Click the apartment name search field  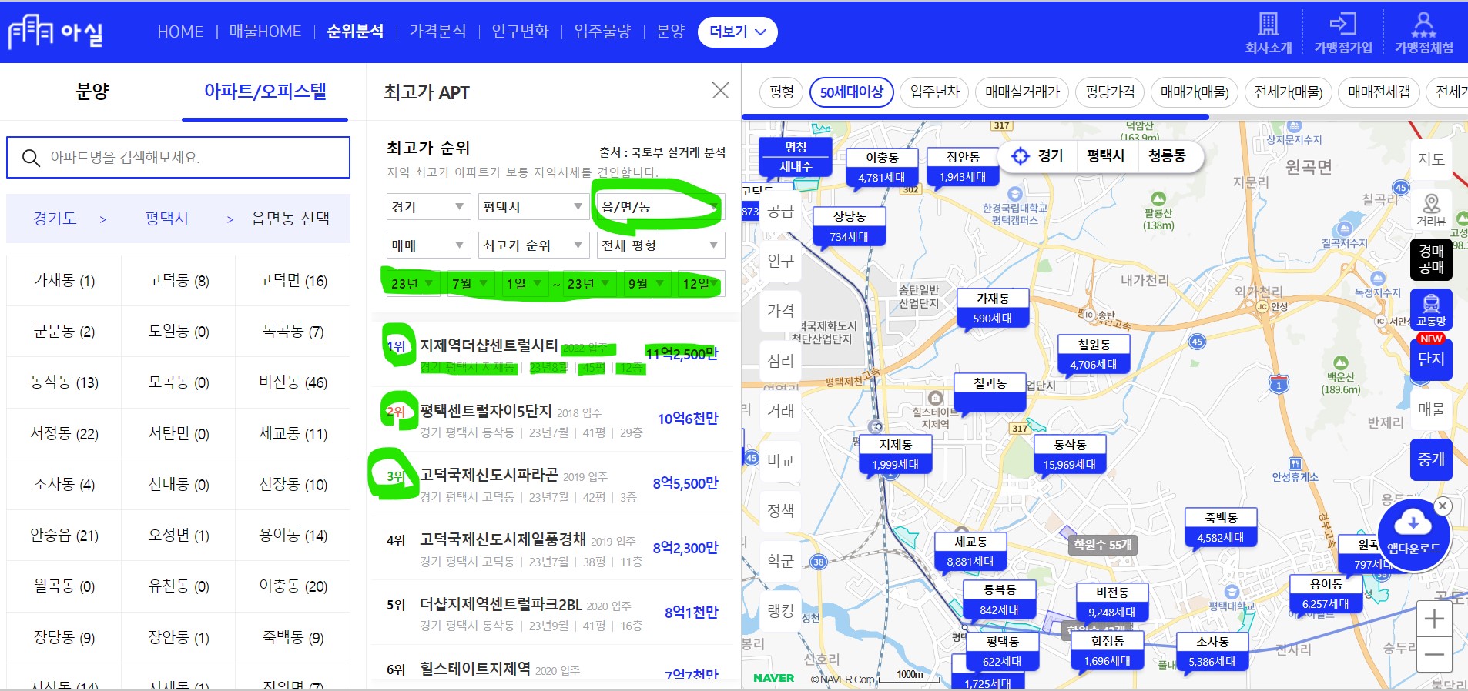tap(178, 158)
